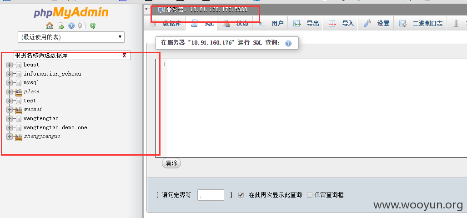
Task: Click mysql database icon
Action: (x=19, y=83)
